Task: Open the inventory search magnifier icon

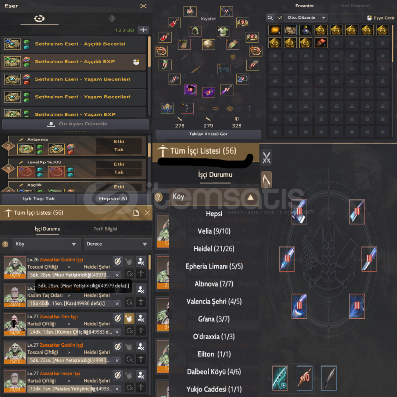Action: pos(270,18)
